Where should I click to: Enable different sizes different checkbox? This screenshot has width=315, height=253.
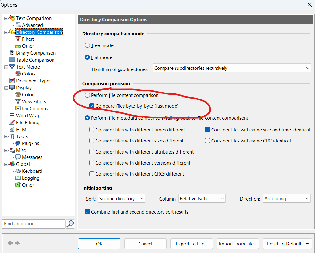pyautogui.click(x=92, y=141)
